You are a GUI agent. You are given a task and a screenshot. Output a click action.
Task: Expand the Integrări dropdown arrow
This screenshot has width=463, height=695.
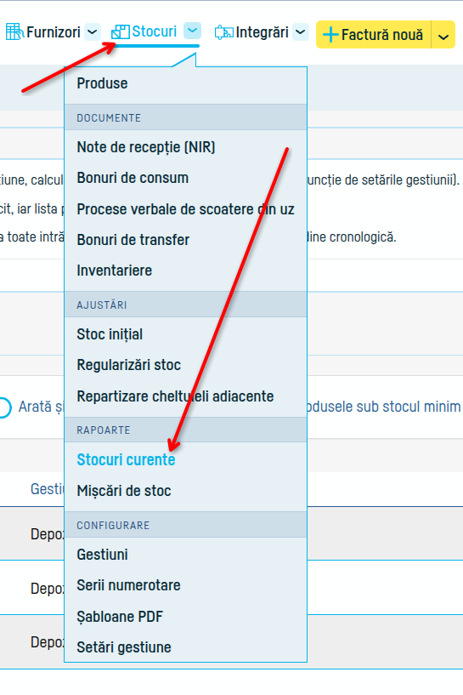300,32
